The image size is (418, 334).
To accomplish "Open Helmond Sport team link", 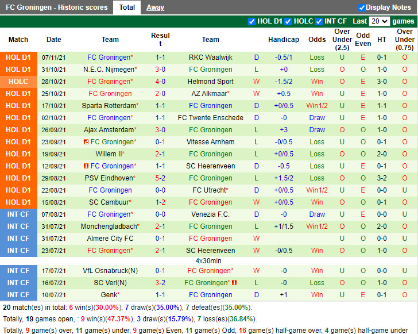I will coord(210,82).
